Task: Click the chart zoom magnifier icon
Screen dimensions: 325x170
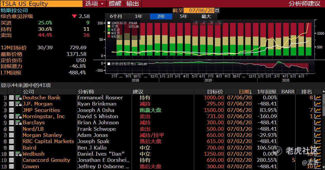Action: coord(219,22)
